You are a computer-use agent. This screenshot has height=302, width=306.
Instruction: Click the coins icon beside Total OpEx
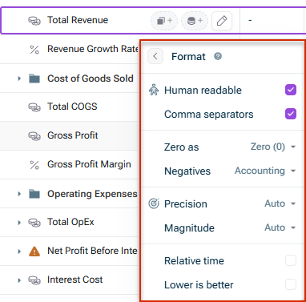pos(34,223)
